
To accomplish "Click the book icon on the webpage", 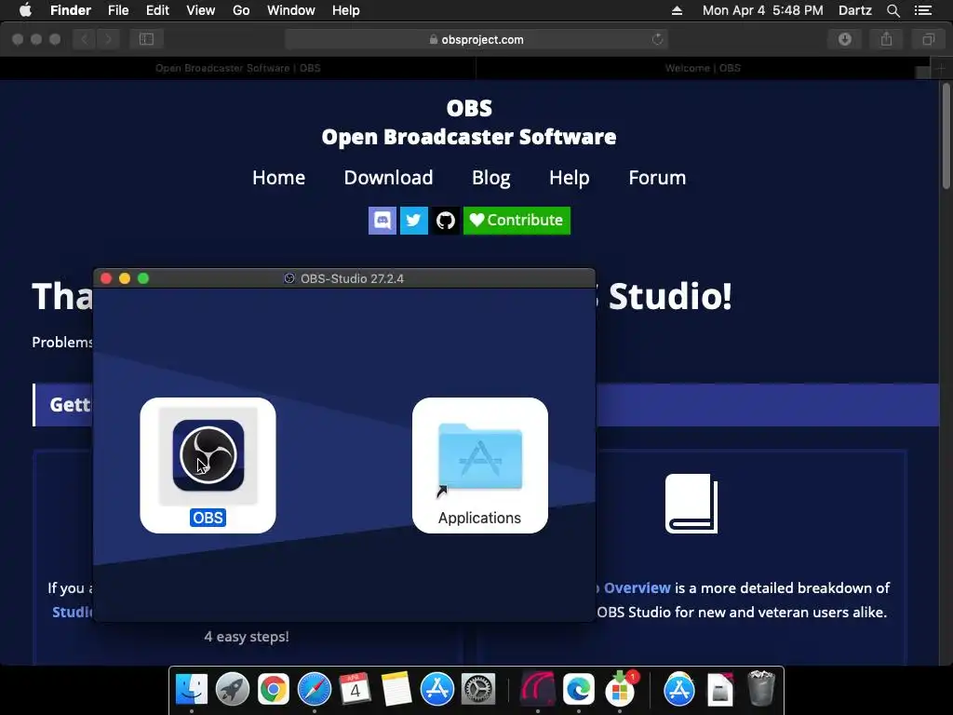I will pyautogui.click(x=691, y=504).
